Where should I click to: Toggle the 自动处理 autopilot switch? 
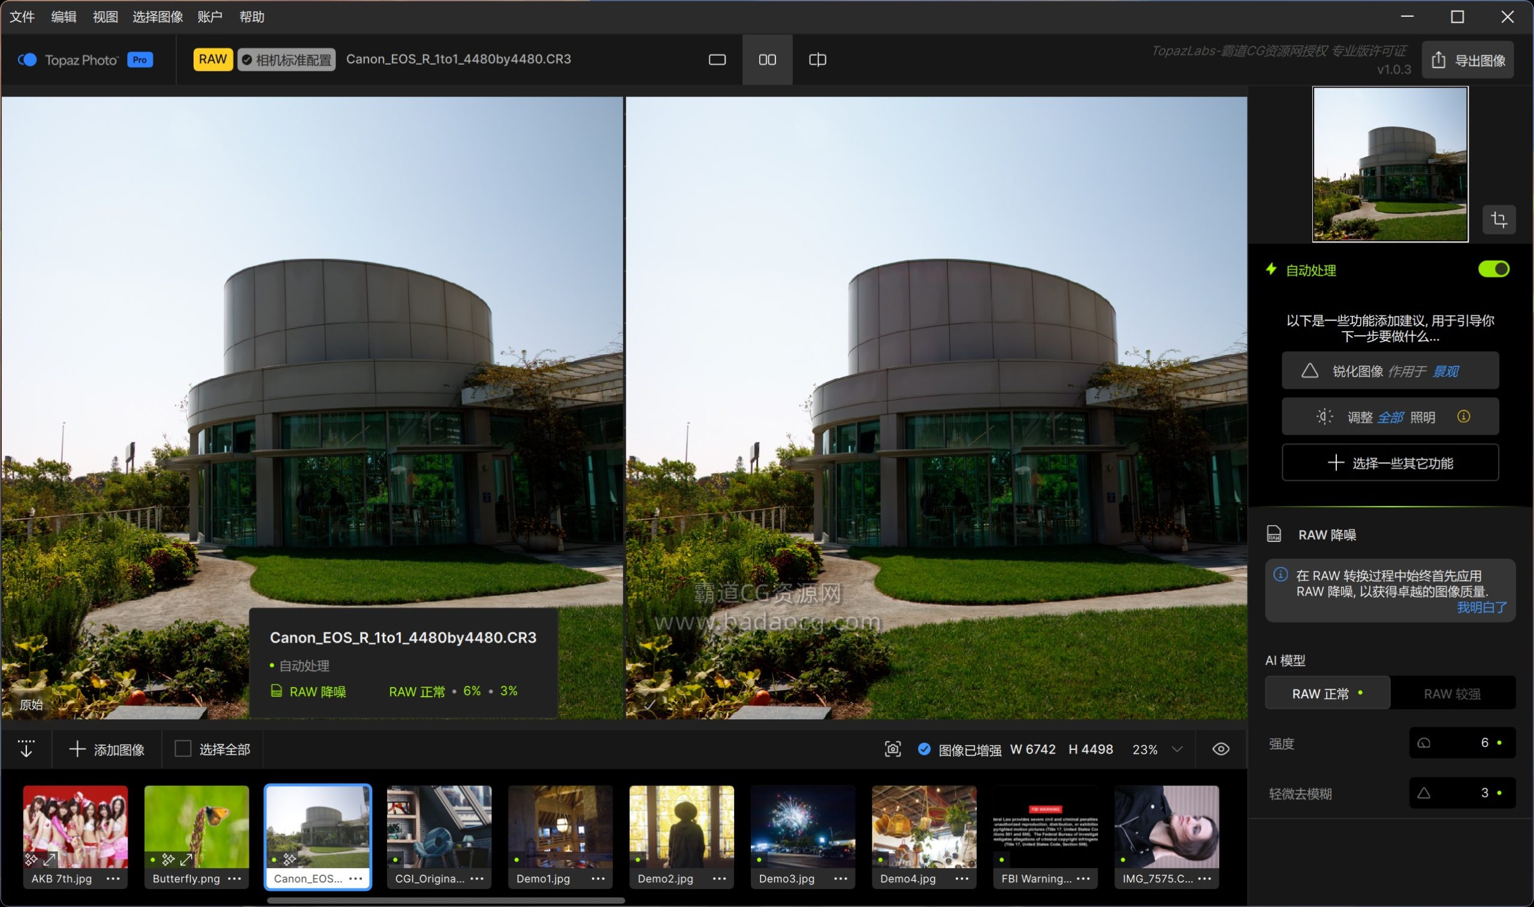[x=1493, y=270]
